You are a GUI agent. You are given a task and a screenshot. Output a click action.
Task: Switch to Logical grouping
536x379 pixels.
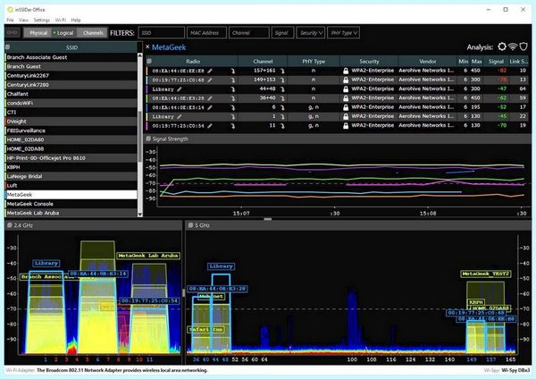[x=63, y=33]
